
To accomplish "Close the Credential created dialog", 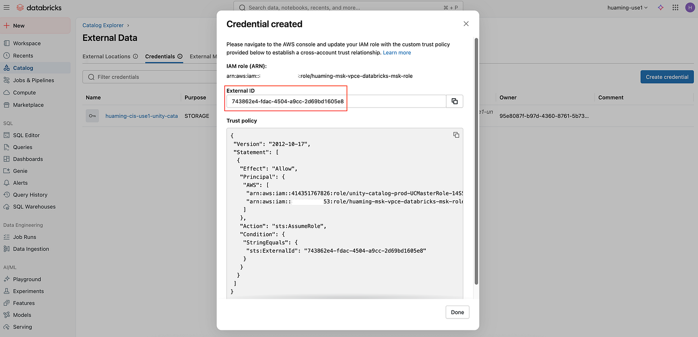I will coord(466,24).
